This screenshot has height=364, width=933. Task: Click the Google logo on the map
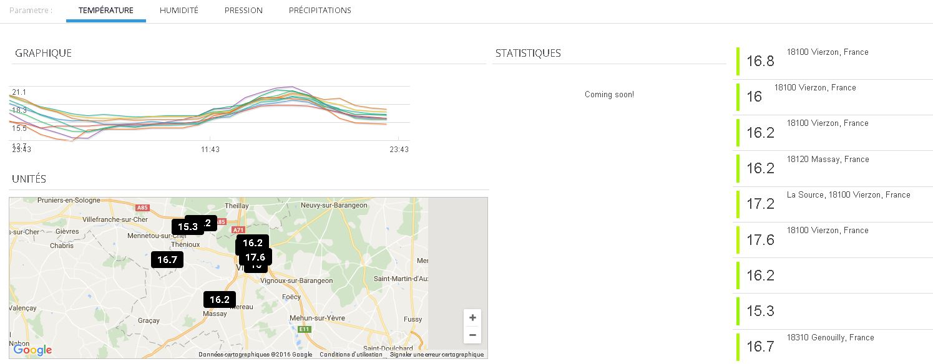(32, 350)
